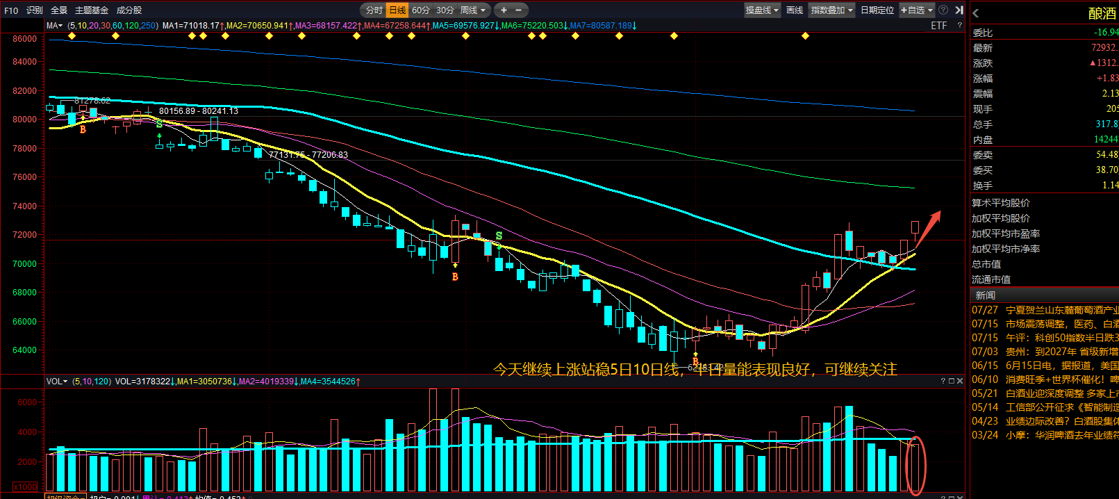Zoom out chart with minus button
The image size is (1119, 499).
(x=518, y=10)
